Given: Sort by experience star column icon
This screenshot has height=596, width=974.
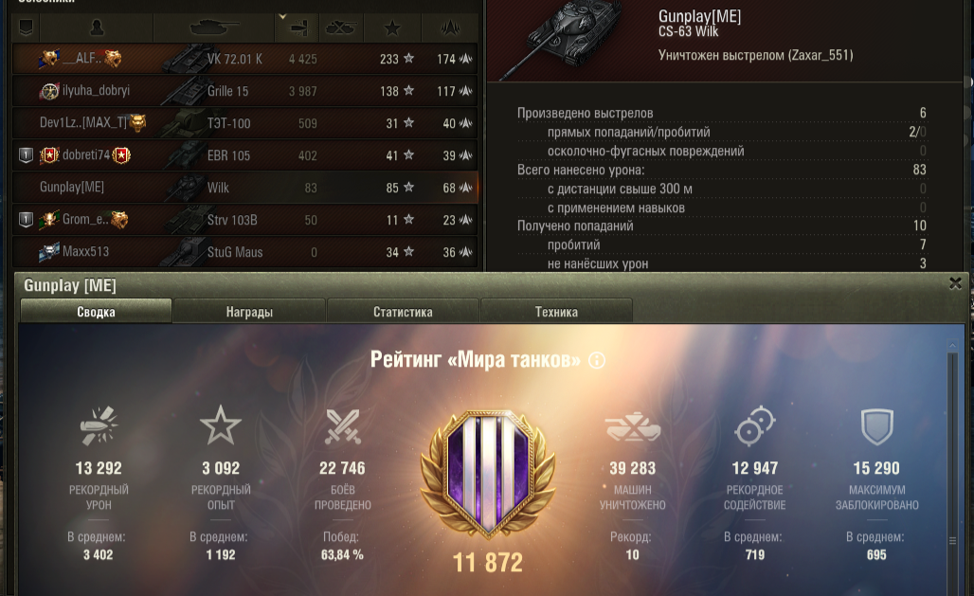Looking at the screenshot, I should [392, 27].
